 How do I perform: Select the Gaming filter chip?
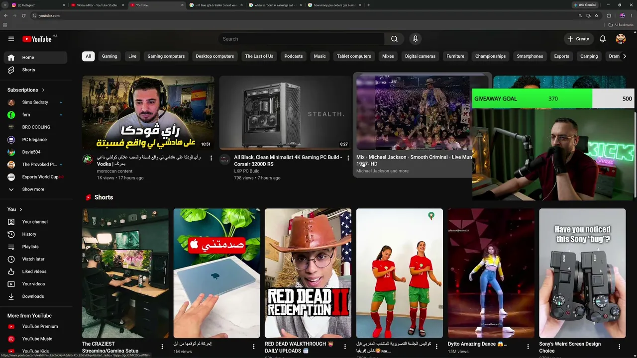(x=109, y=56)
